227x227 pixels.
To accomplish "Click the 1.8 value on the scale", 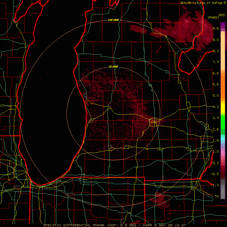I will point(216,140).
